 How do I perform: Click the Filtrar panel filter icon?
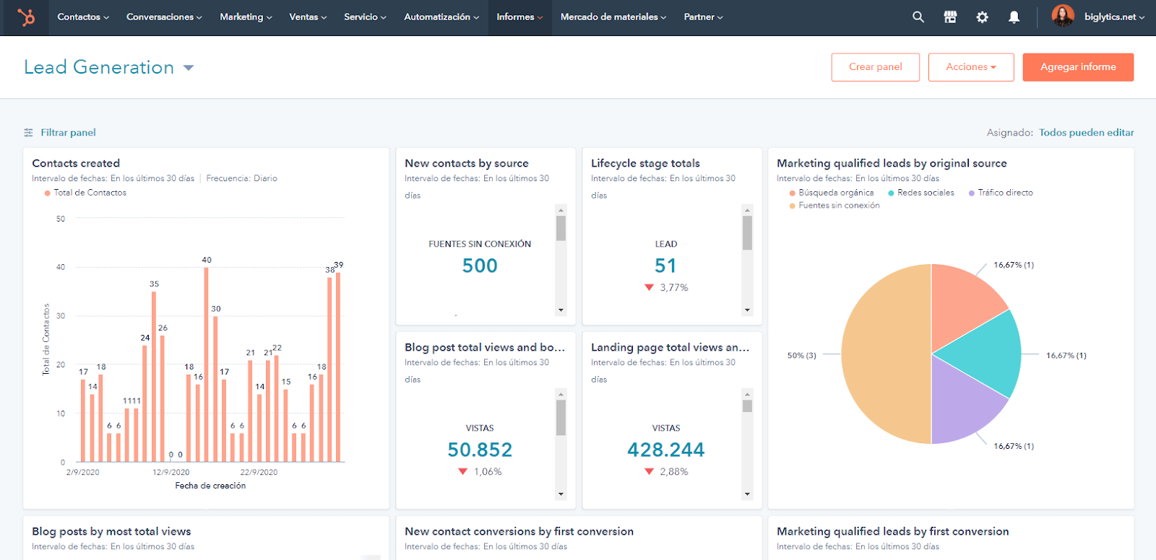pos(29,133)
